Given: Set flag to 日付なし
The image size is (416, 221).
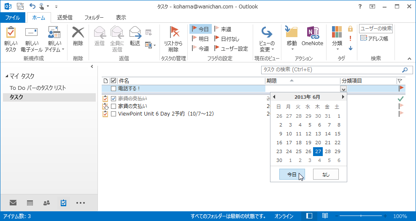Looking at the screenshot, I should (227, 39).
